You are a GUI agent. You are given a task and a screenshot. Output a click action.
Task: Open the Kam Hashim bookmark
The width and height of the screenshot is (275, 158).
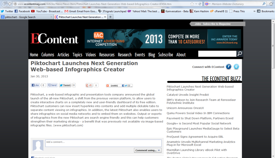[x=199, y=11]
